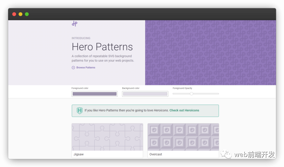Select the Jigsaw pattern thumbnail
The image size is (284, 167).
point(107,137)
